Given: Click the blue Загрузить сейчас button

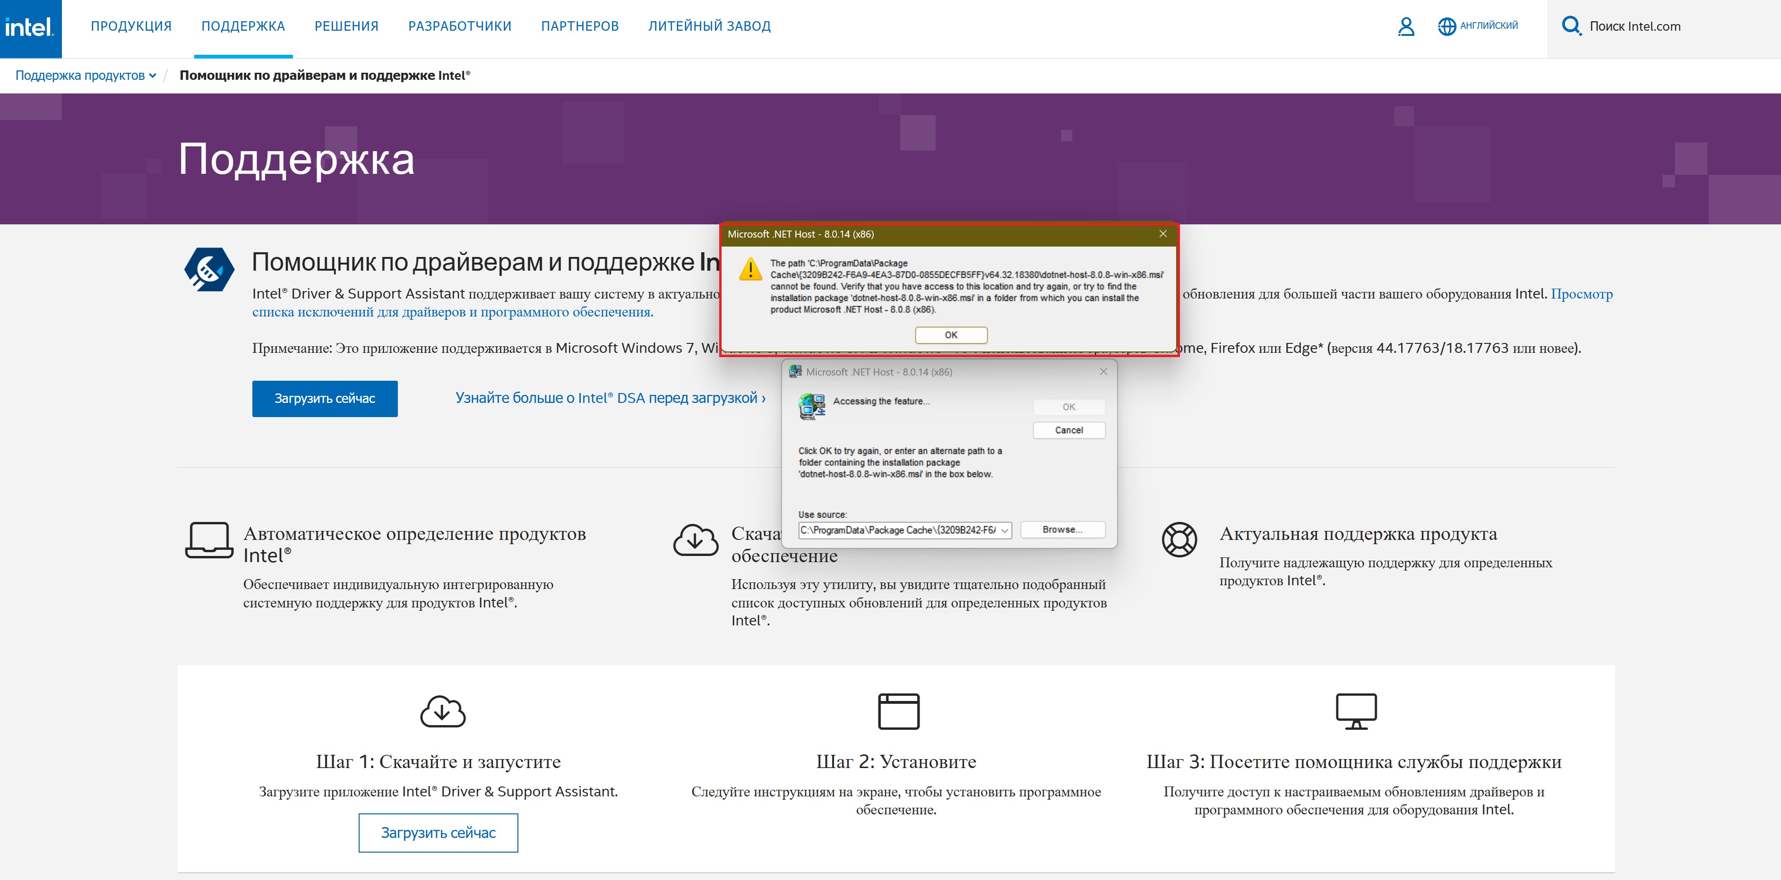Looking at the screenshot, I should tap(324, 399).
